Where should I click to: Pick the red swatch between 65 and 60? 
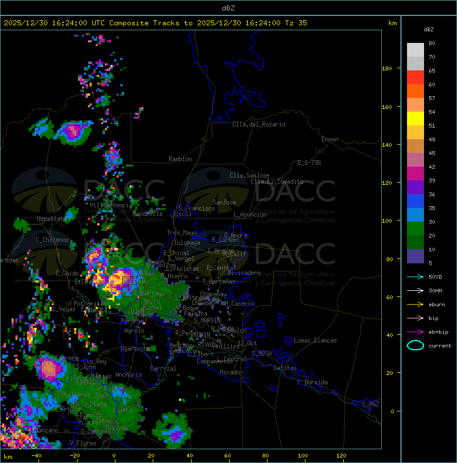coord(415,78)
